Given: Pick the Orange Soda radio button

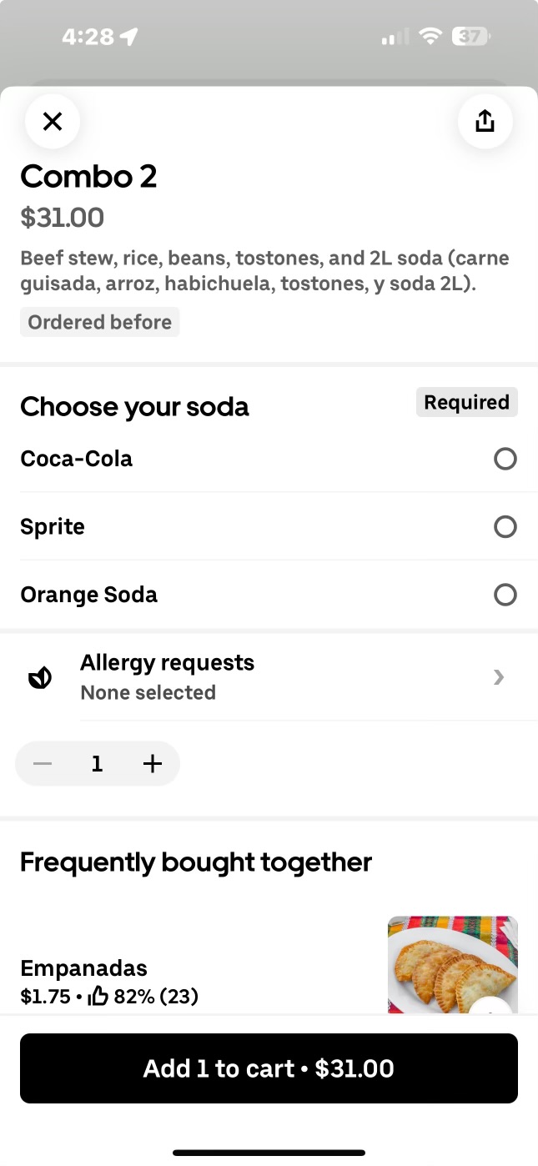Looking at the screenshot, I should (x=505, y=595).
